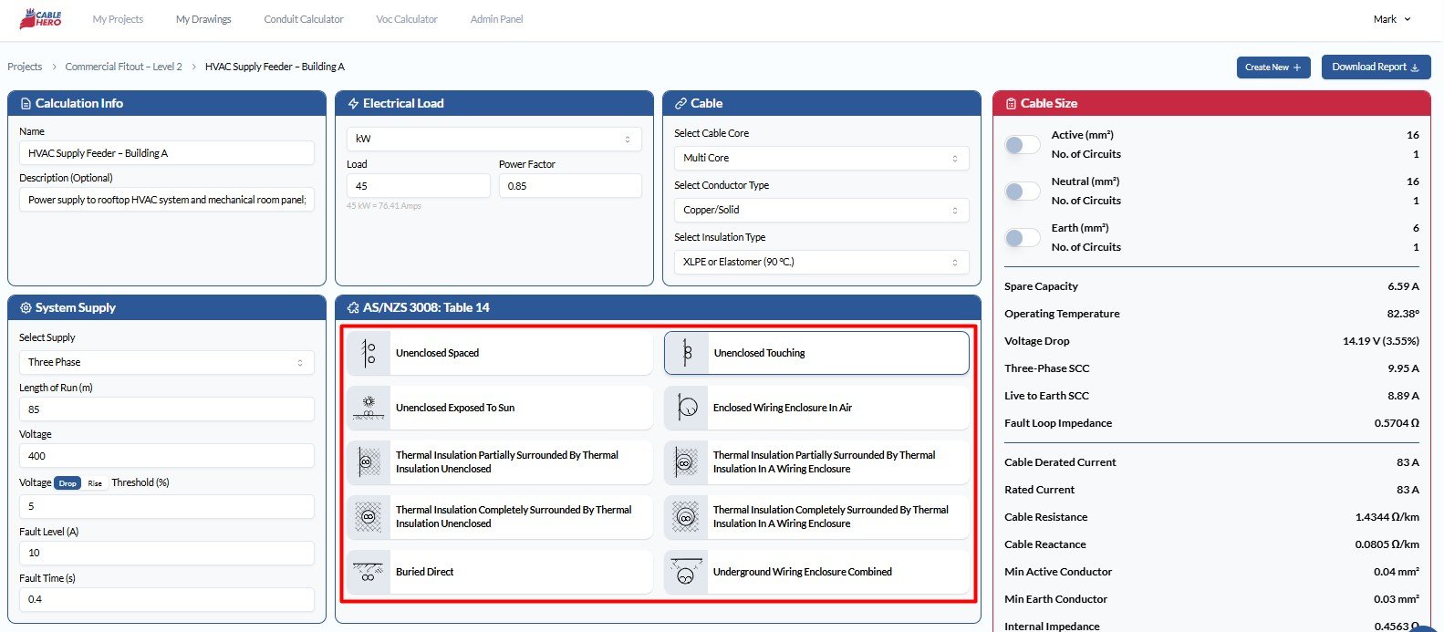This screenshot has height=632, width=1444.
Task: Select the Buried Direct installation icon
Action: 369,572
